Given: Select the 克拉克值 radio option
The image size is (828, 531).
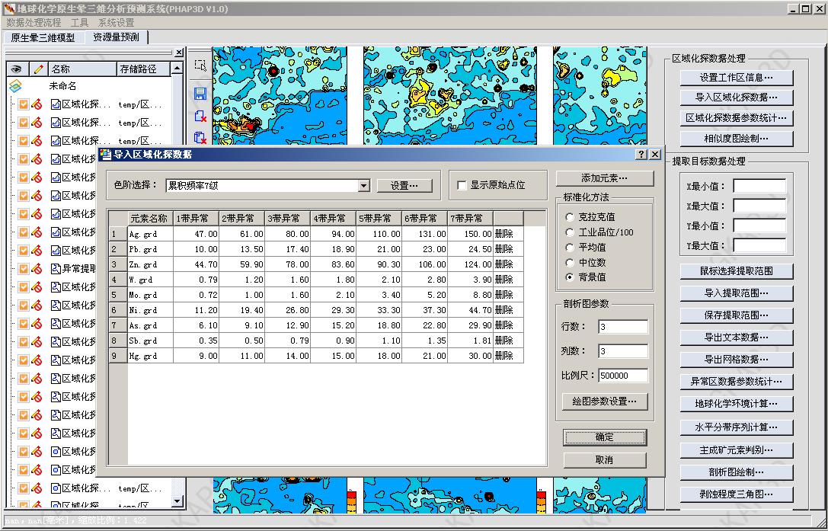Looking at the screenshot, I should [x=570, y=217].
